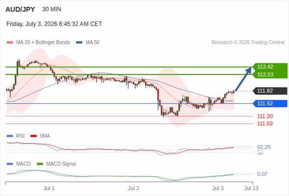The image size is (289, 196).
Task: Click the MACD legend label
Action: [x=24, y=164]
